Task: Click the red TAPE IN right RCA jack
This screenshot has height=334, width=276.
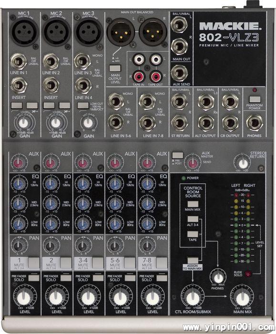Action: 139,76
